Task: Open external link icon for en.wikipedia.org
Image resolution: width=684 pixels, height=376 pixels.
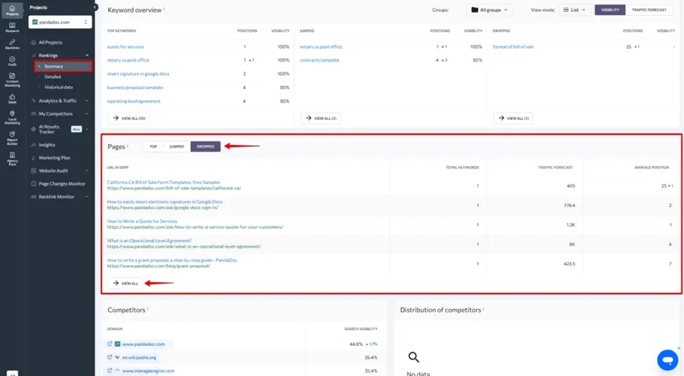Action: click(x=109, y=358)
